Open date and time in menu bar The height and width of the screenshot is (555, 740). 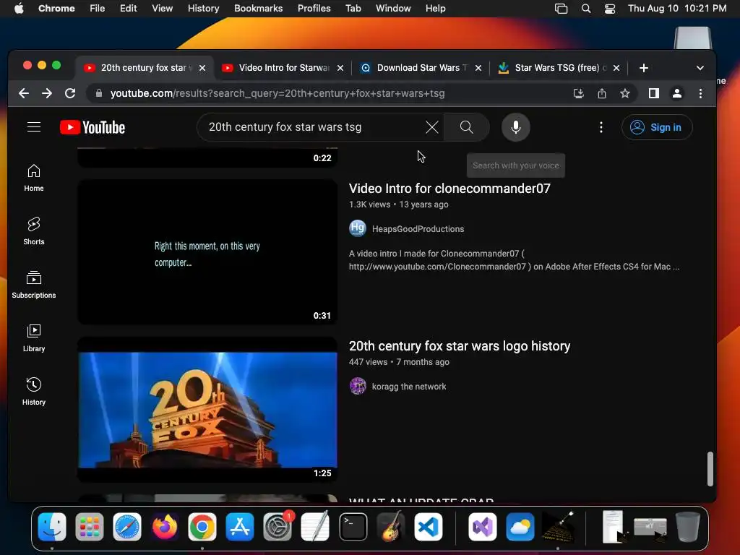(676, 9)
